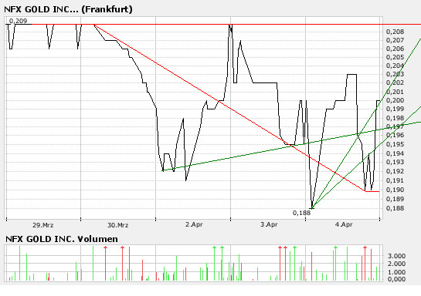Select the 3 Apr date label
This screenshot has width=421, height=296.
tap(269, 224)
